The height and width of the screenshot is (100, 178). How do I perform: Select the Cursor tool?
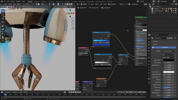[x=3, y=14]
